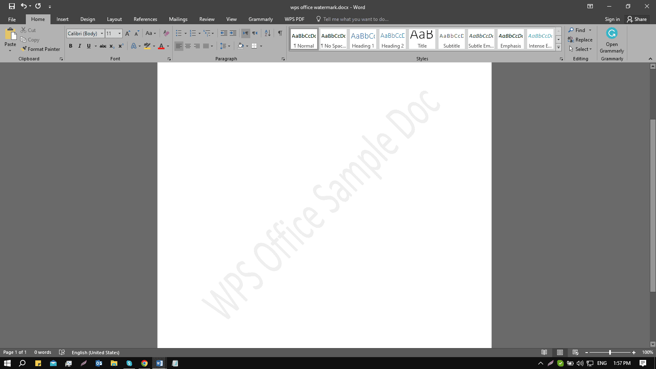Viewport: 656px width, 369px height.
Task: Collapse the ribbon
Action: (650, 59)
